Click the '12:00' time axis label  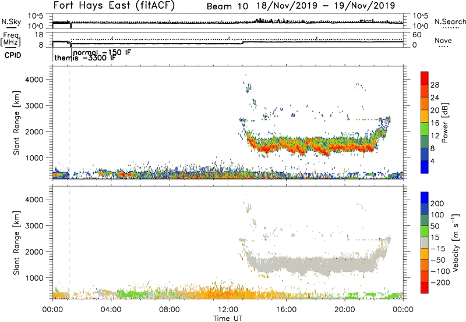228,310
